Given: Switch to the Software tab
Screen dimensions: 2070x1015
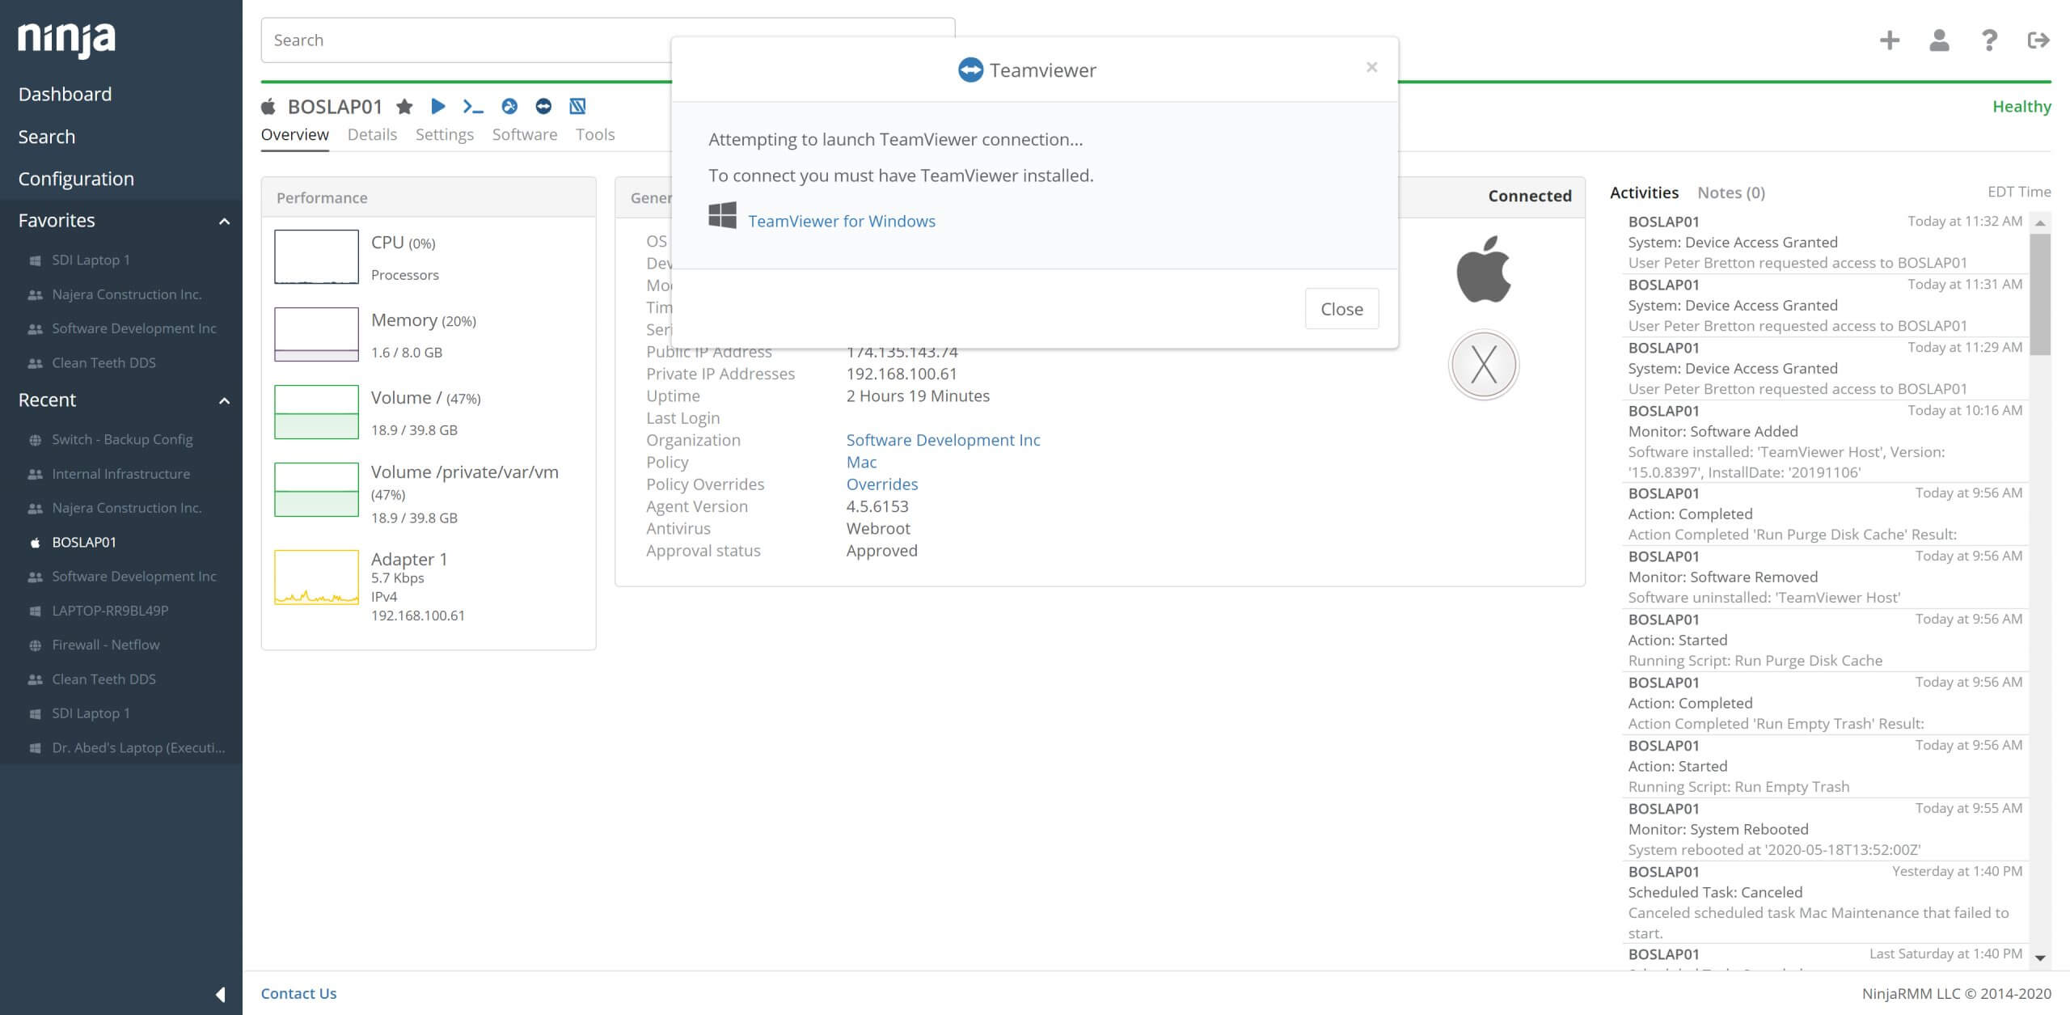Looking at the screenshot, I should point(524,134).
